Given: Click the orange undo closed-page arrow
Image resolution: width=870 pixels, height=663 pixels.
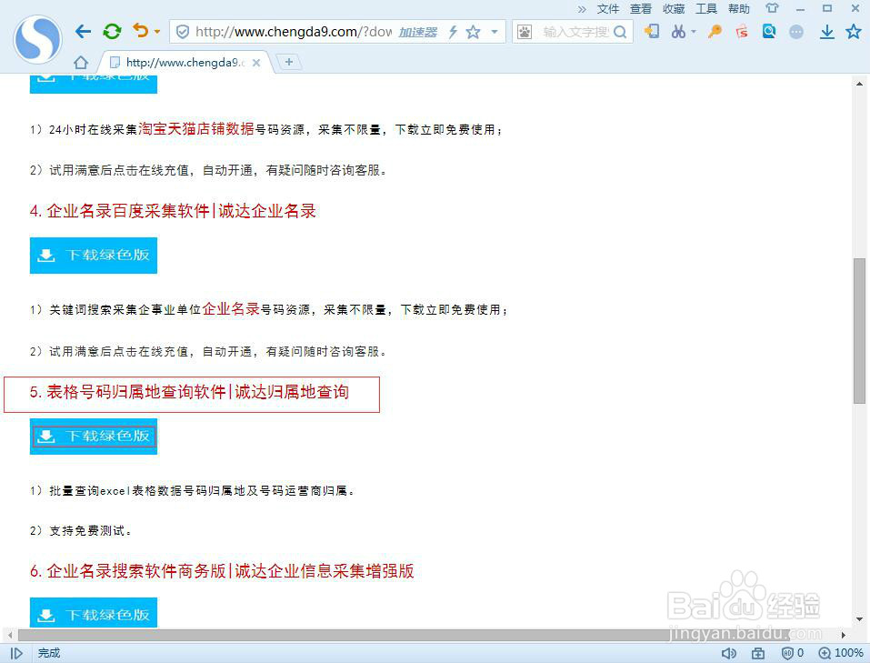Looking at the screenshot, I should pyautogui.click(x=141, y=31).
